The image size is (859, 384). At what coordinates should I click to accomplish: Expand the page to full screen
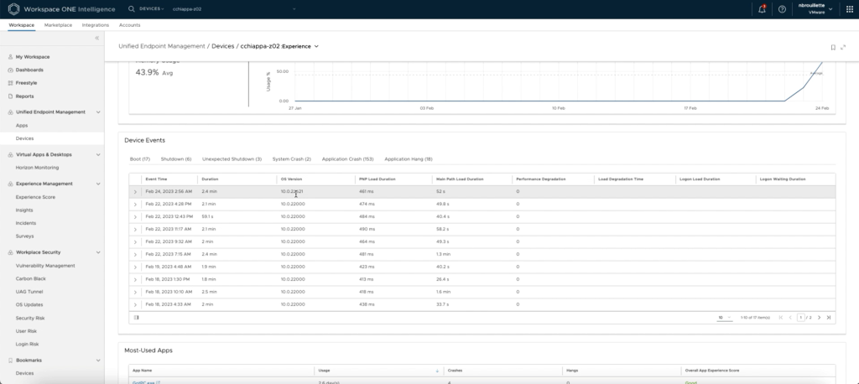pyautogui.click(x=843, y=47)
